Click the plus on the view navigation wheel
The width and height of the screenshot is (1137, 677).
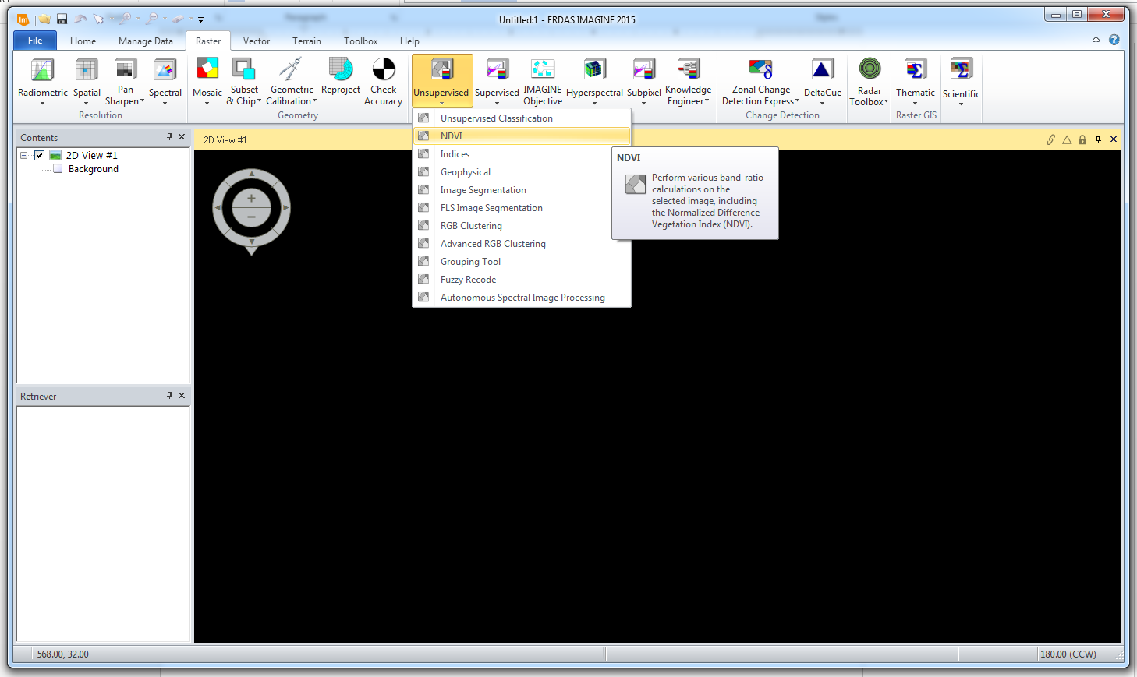click(251, 199)
